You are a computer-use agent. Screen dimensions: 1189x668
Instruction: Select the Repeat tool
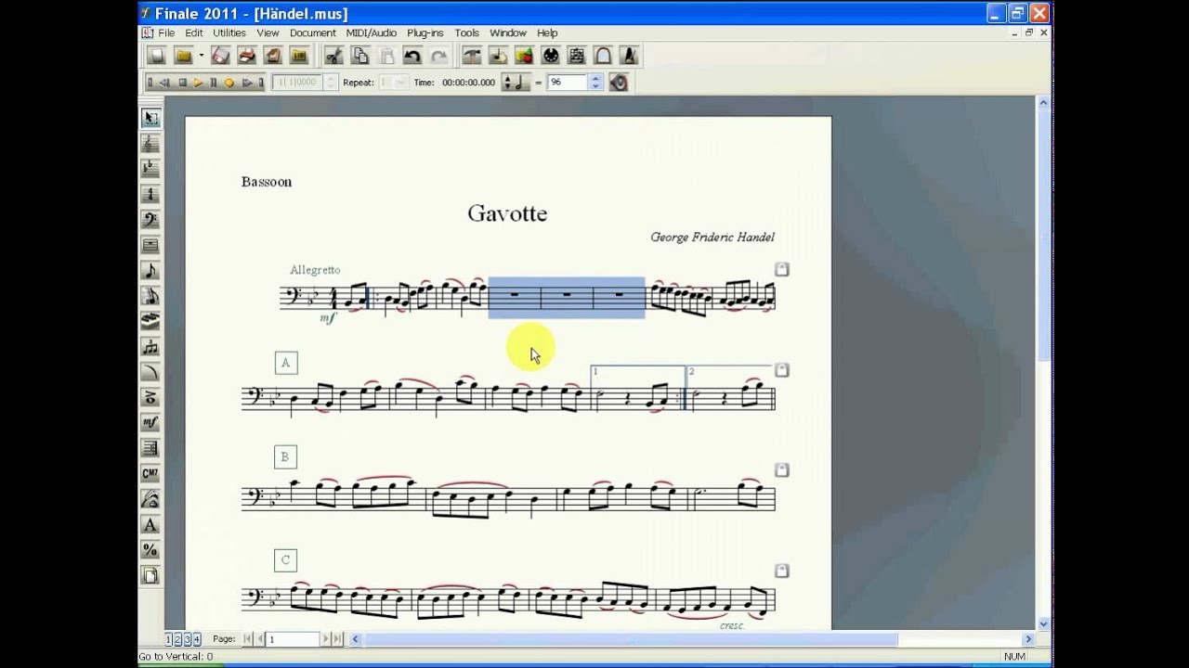[150, 448]
